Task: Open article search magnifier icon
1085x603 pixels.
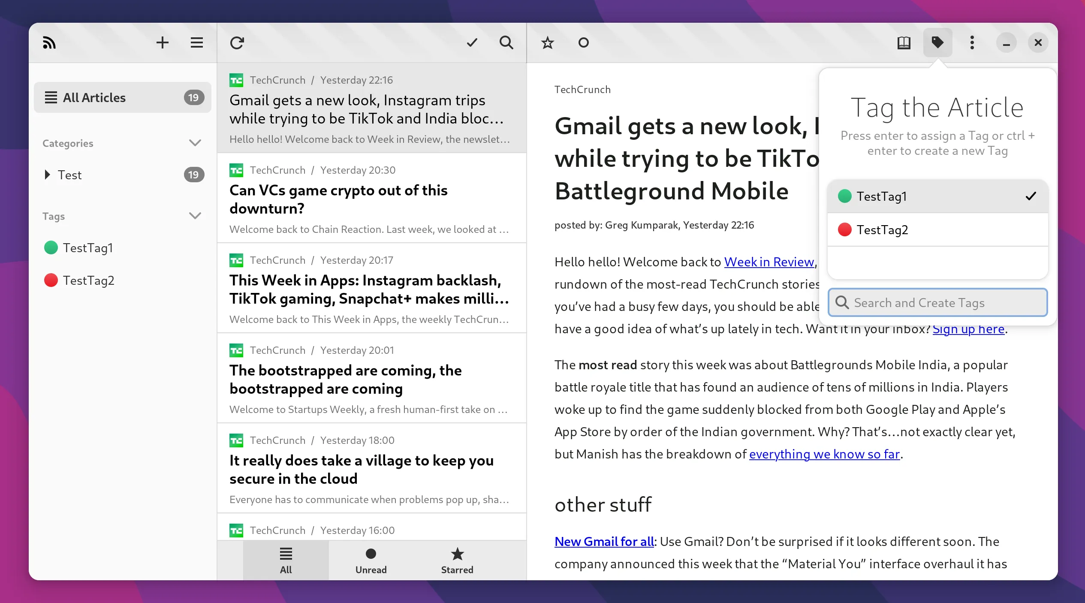Action: (x=506, y=42)
